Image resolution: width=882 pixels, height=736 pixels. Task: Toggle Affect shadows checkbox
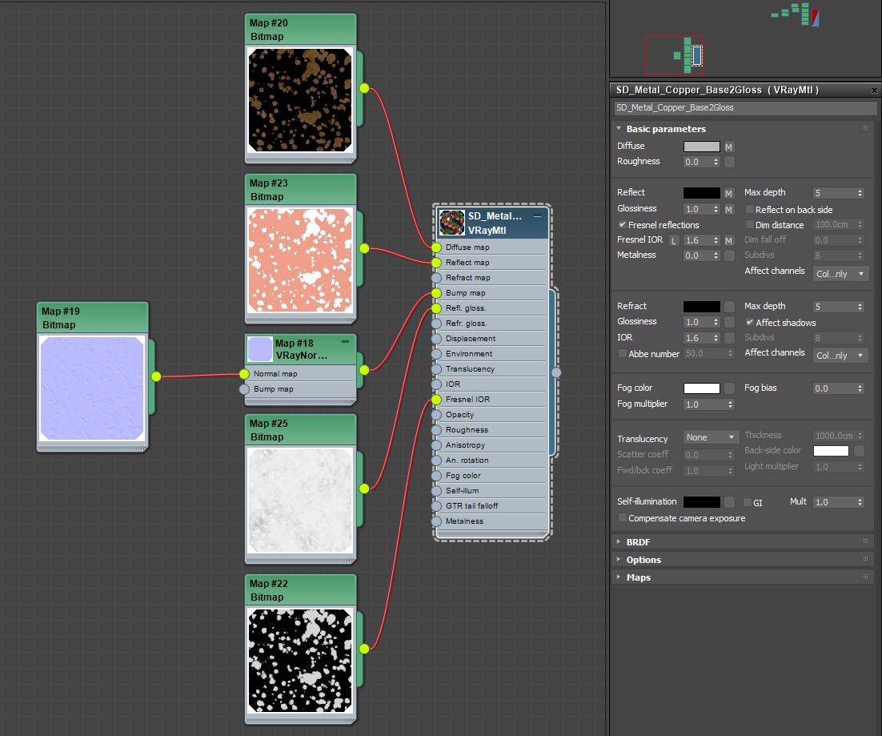point(749,323)
